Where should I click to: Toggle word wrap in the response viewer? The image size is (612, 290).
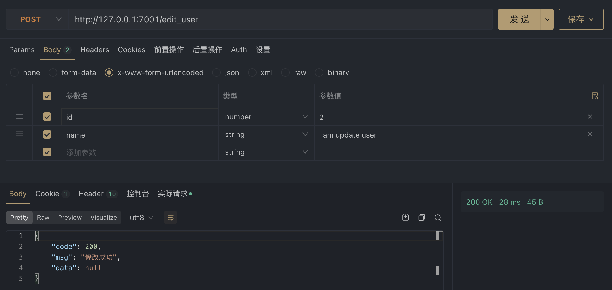click(170, 218)
